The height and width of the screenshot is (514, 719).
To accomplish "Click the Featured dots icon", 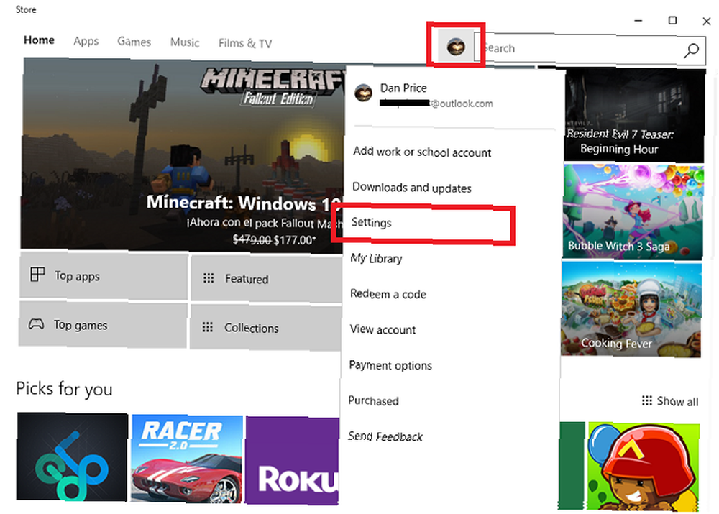I will coord(209,278).
